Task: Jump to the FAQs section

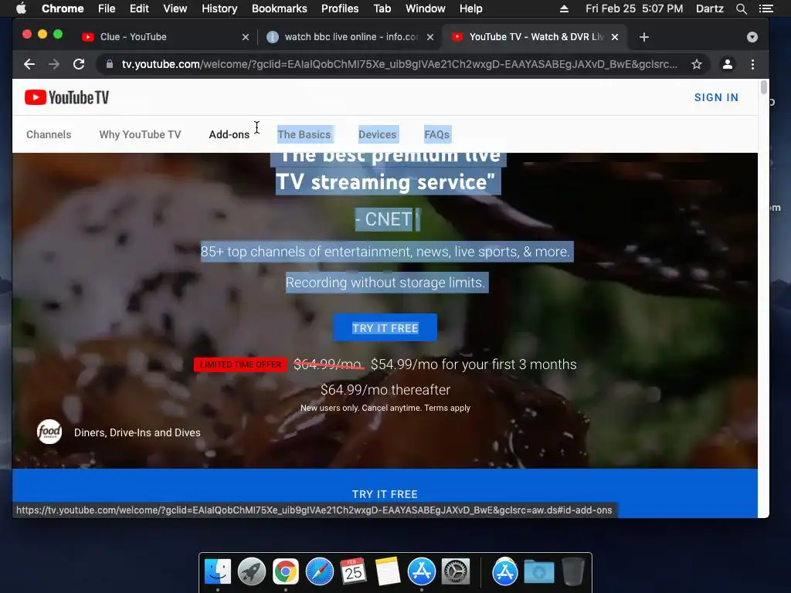Action: (x=437, y=134)
